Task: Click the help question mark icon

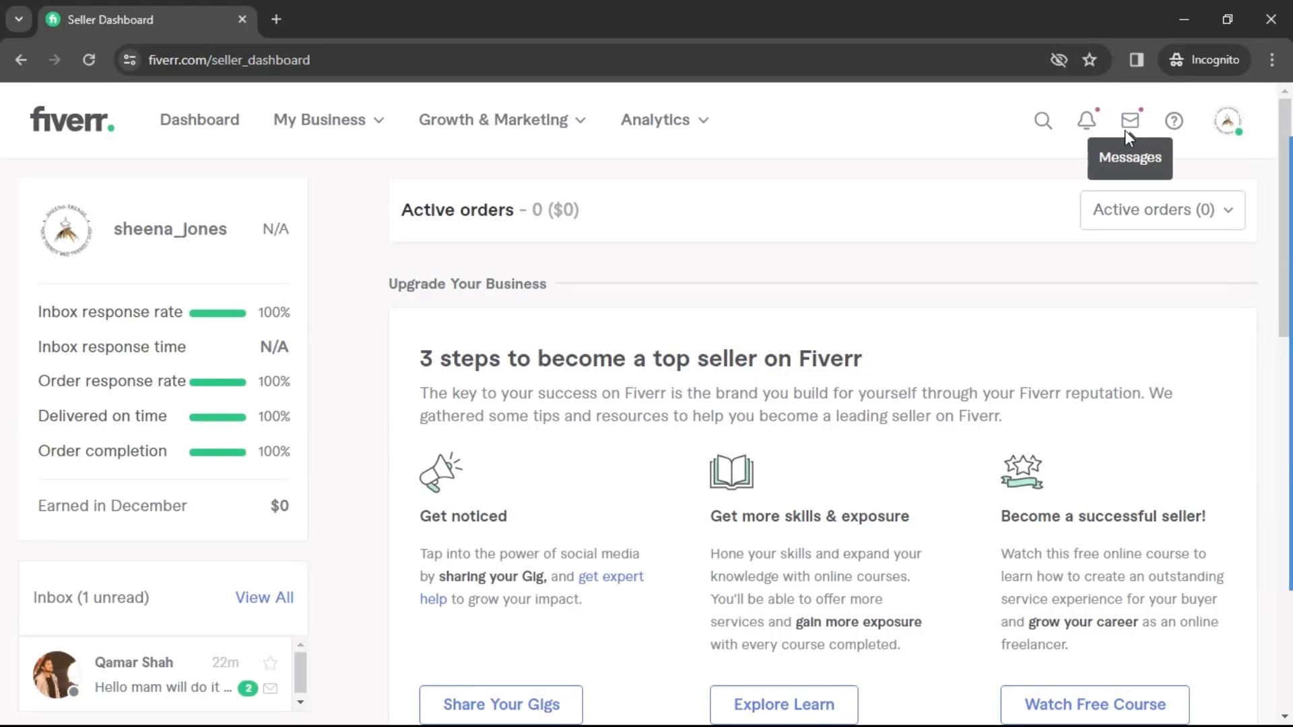Action: coord(1174,120)
